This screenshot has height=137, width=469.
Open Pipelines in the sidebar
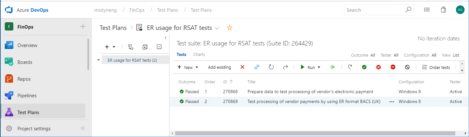pos(27,95)
